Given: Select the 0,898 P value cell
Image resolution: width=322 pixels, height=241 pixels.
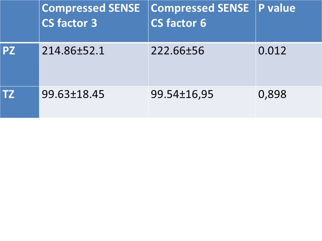Looking at the screenshot, I should [272, 94].
